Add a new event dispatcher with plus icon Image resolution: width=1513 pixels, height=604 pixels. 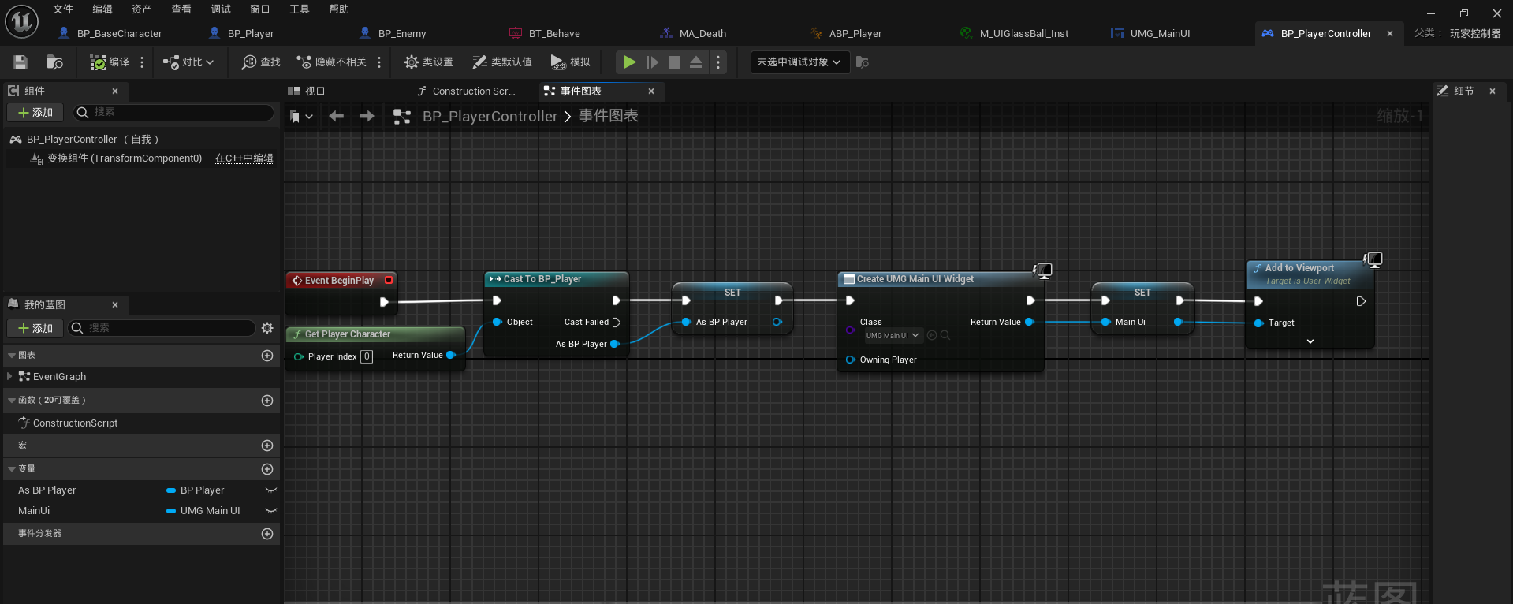[x=267, y=534]
